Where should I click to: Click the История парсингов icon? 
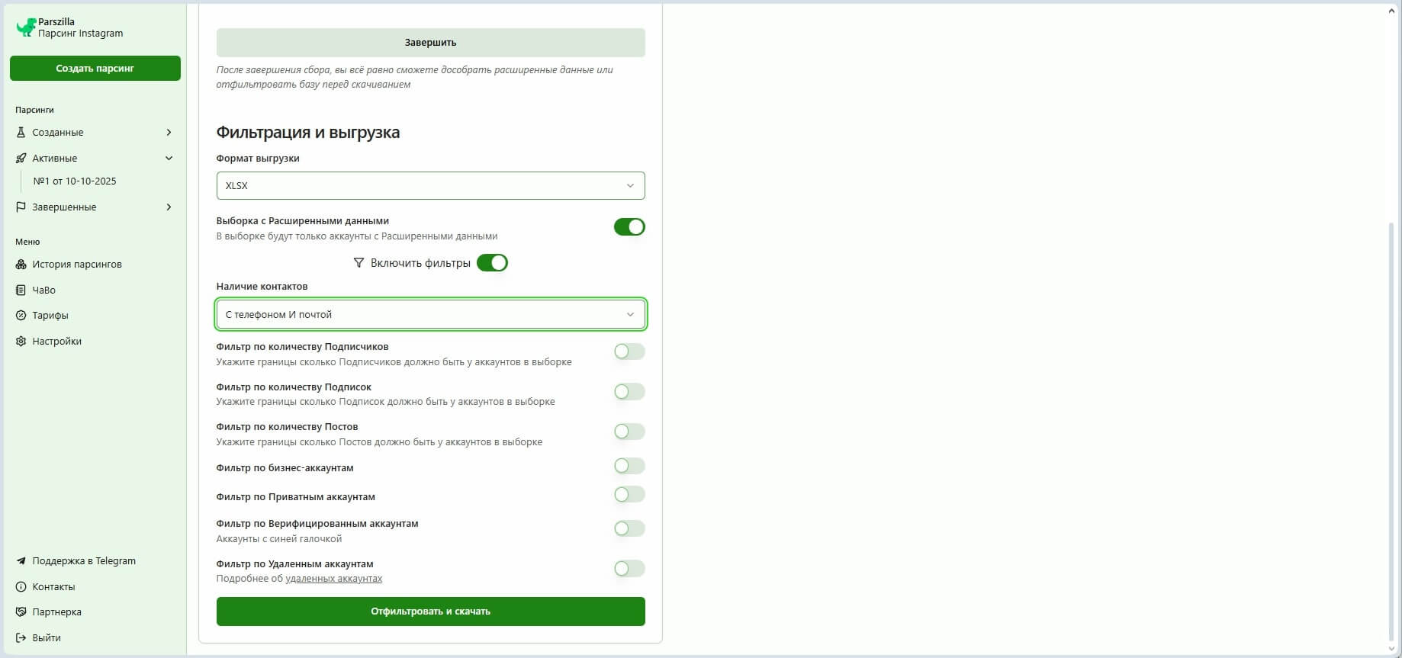pos(21,265)
